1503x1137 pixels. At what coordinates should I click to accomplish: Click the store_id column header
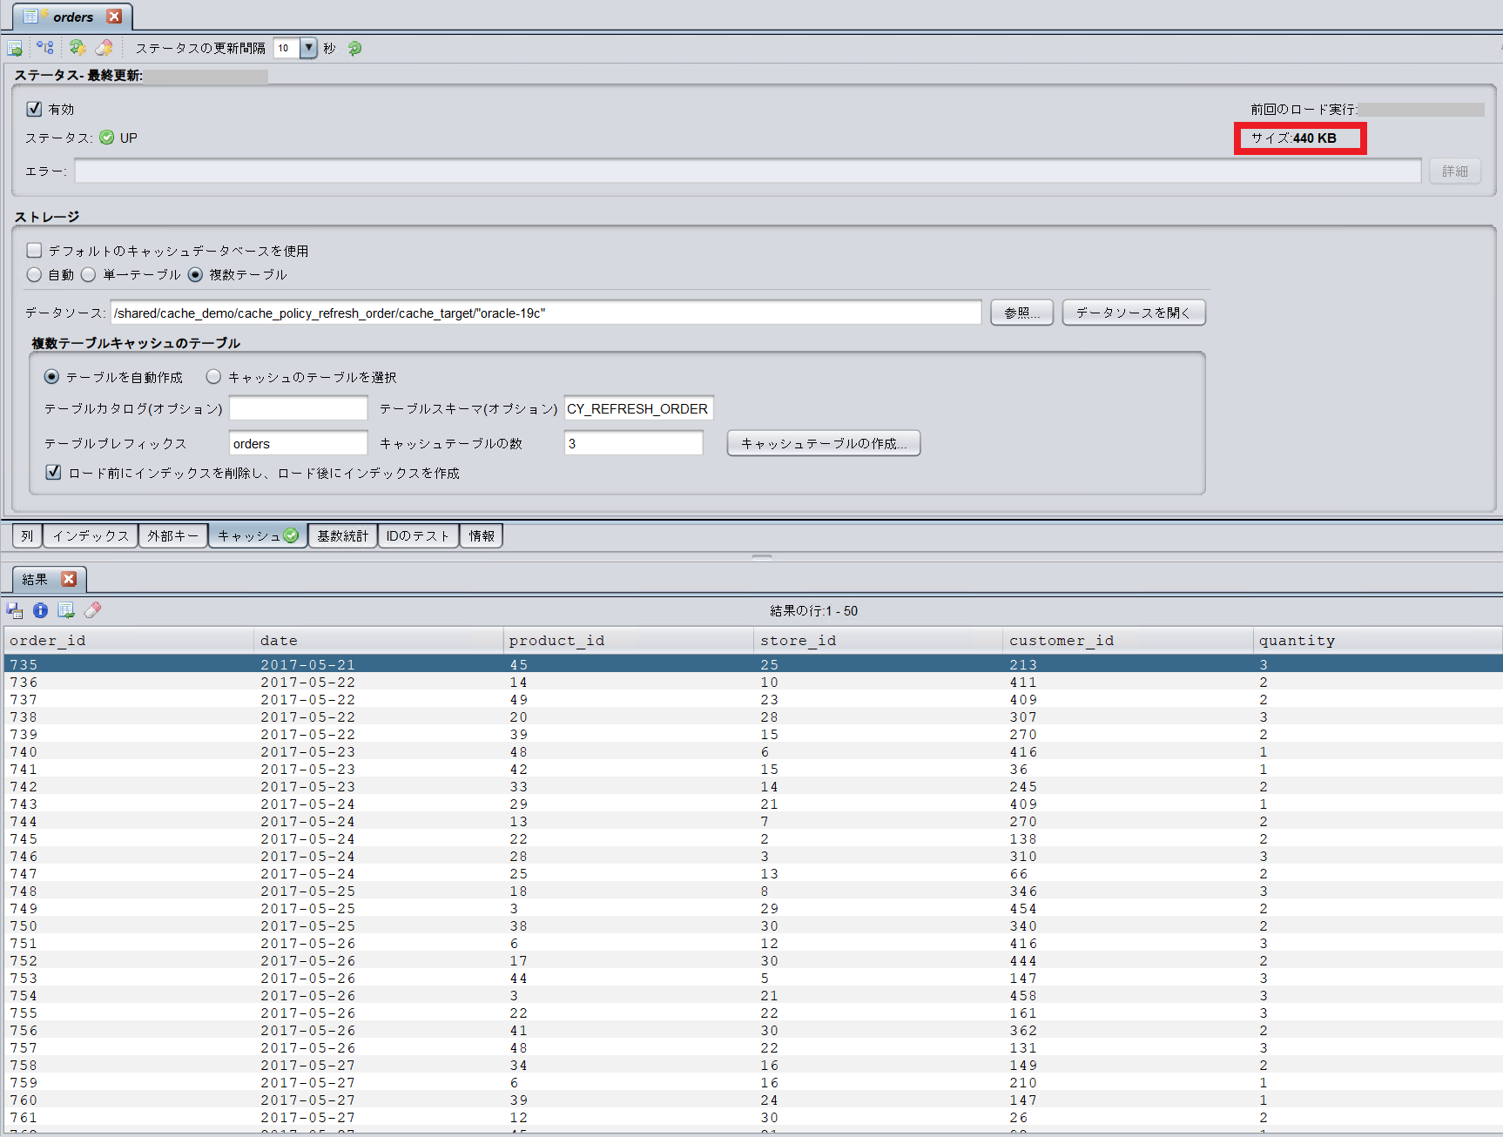879,641
